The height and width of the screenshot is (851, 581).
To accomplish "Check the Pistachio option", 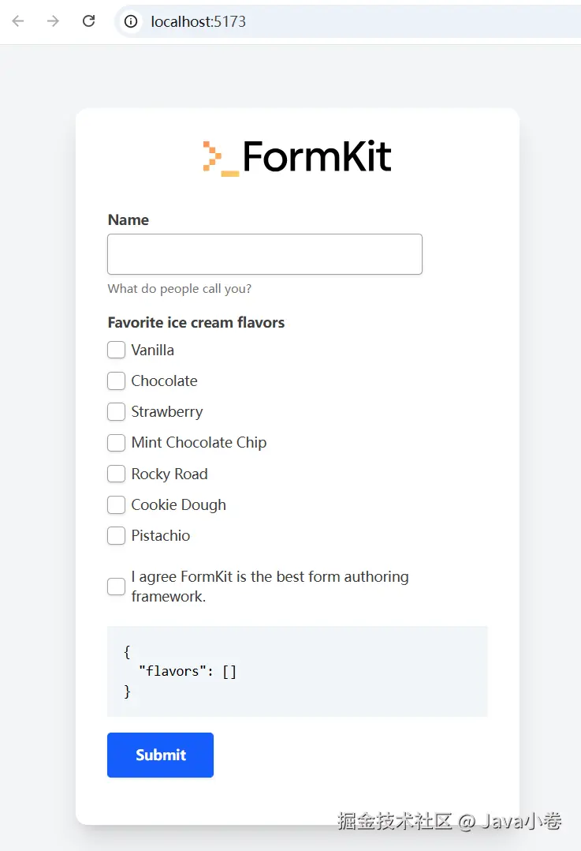I will tap(116, 535).
